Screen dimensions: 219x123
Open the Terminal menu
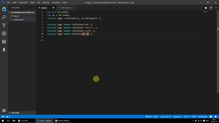click(55, 2)
